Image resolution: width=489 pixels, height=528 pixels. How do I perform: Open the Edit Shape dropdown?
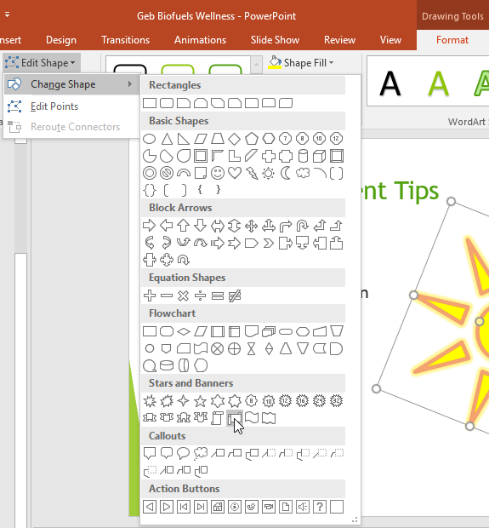(x=42, y=63)
